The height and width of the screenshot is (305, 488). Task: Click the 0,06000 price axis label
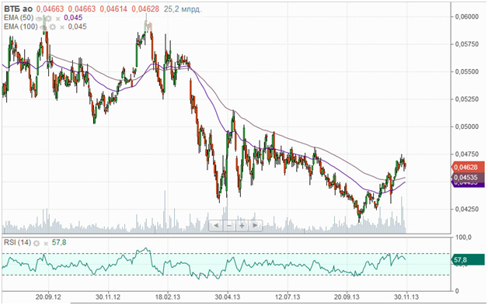467,17
